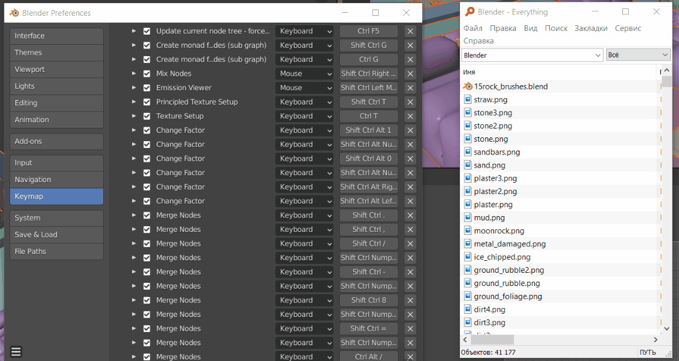Viewport: 679px width, 361px height.
Task: Open the Mouse type dropdown for Mix Nodes
Action: tap(305, 74)
